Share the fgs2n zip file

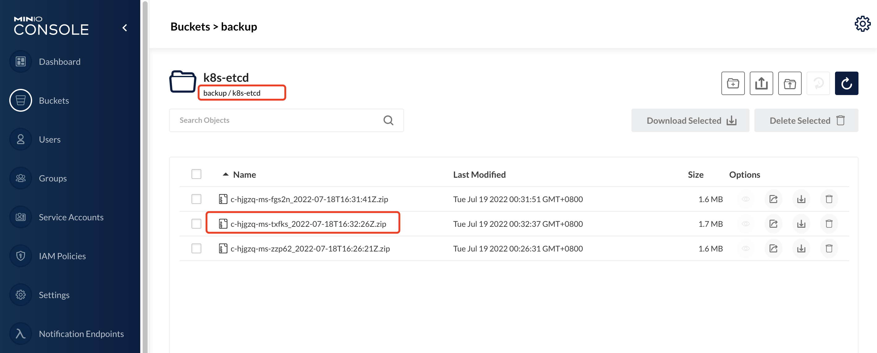click(773, 199)
